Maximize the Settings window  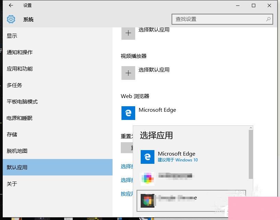(253, 5)
